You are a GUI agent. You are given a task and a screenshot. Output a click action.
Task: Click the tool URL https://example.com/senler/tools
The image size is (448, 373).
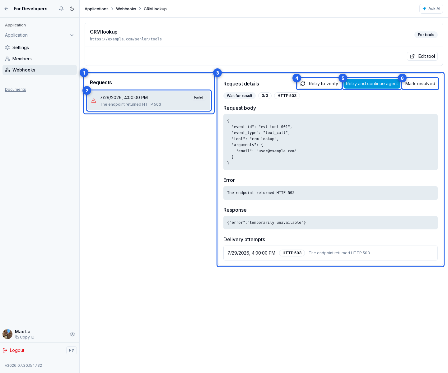coord(126,39)
